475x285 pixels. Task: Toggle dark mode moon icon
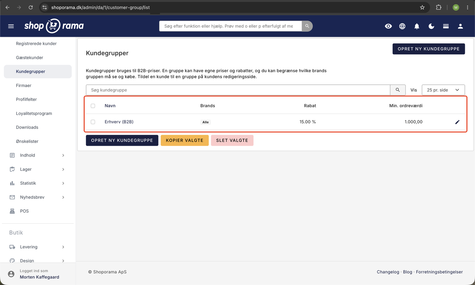(432, 26)
